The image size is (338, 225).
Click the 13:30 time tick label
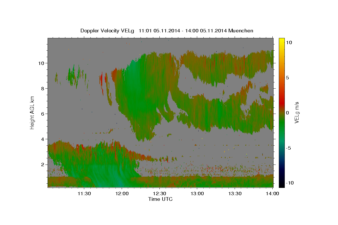(235, 193)
